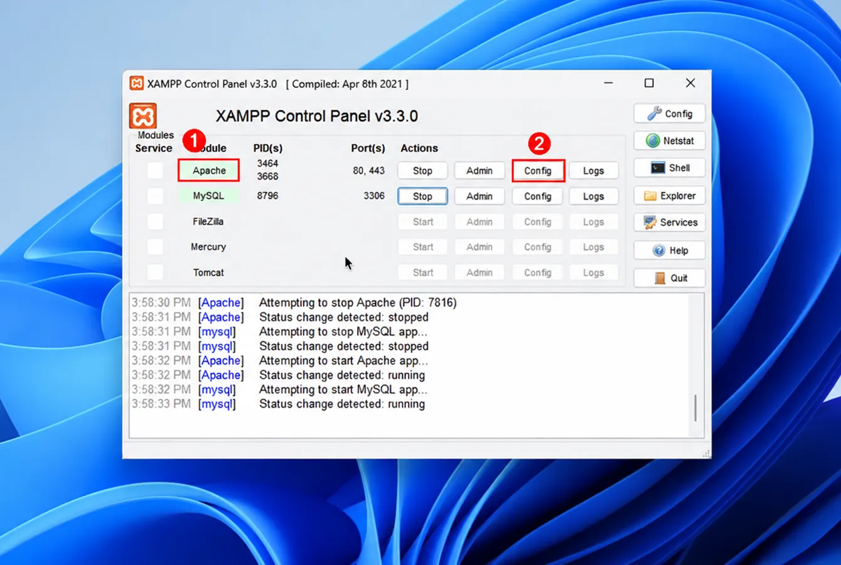View Apache Logs
This screenshot has height=565, width=841.
coord(594,171)
